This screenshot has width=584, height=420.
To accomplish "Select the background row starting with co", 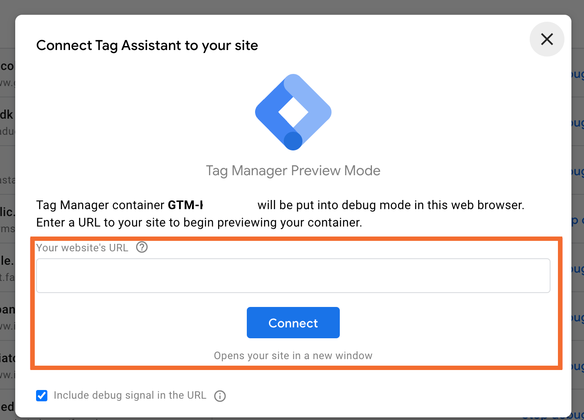I will (x=7, y=73).
